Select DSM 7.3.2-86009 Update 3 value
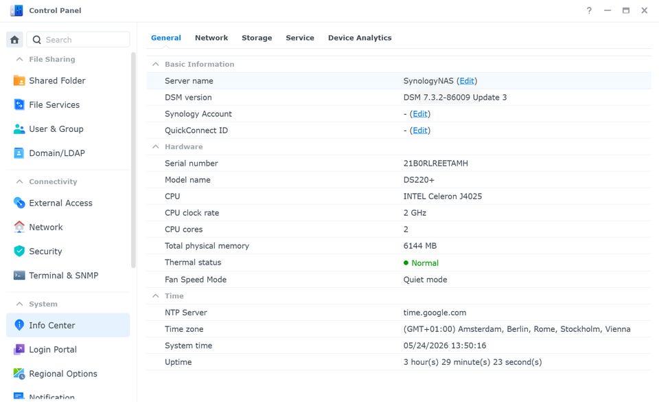This screenshot has width=659, height=402. click(x=455, y=97)
